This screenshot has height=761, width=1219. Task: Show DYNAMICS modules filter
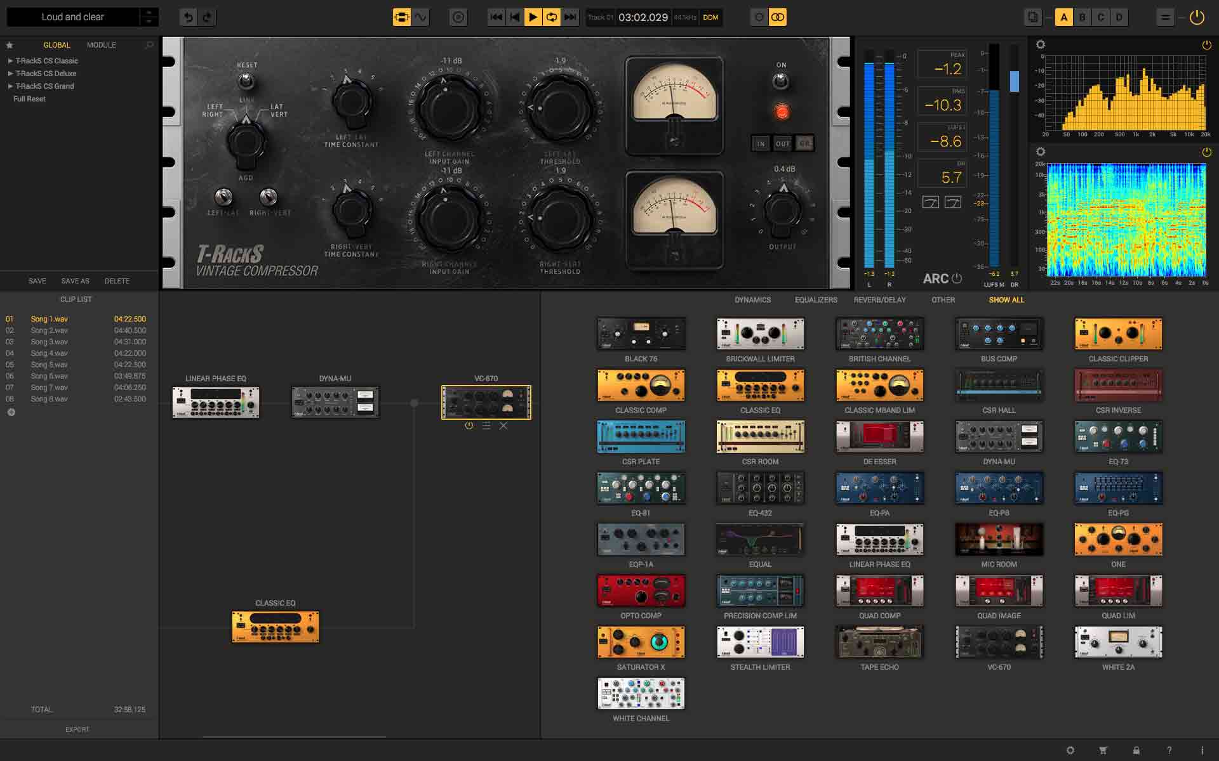[x=752, y=300]
